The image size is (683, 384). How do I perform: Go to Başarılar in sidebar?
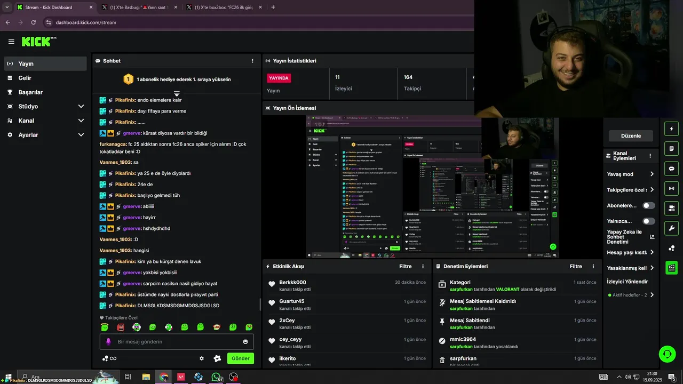point(45,92)
